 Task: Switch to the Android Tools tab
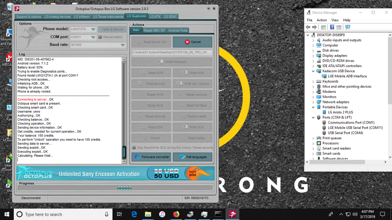(x=178, y=30)
